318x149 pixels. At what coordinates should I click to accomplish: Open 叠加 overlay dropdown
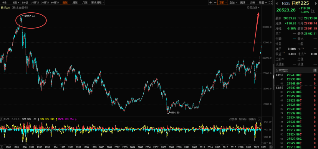point(233,3)
